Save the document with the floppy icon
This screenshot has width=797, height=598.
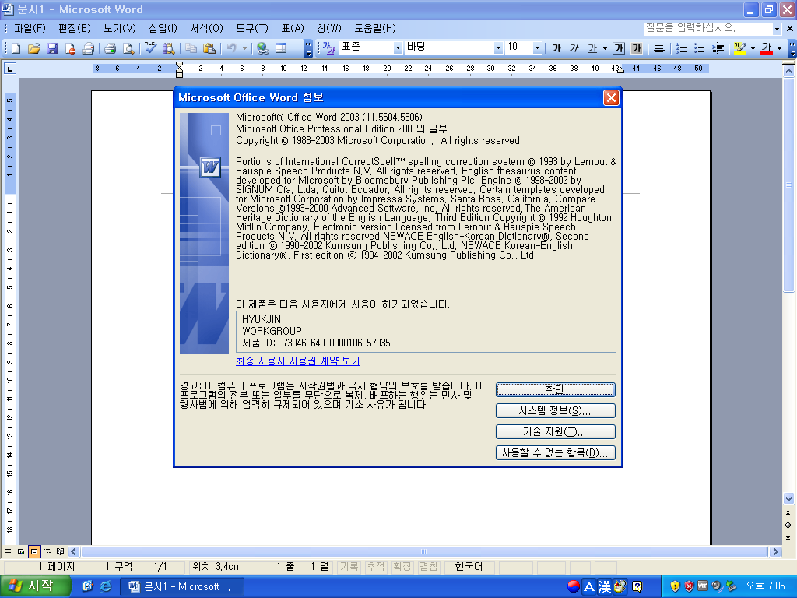click(x=52, y=48)
